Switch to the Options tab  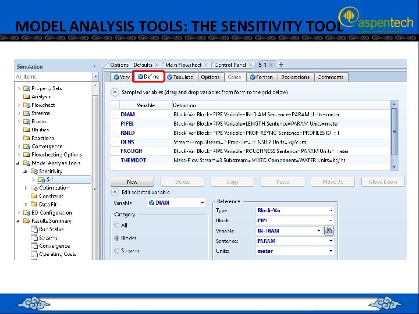point(210,77)
